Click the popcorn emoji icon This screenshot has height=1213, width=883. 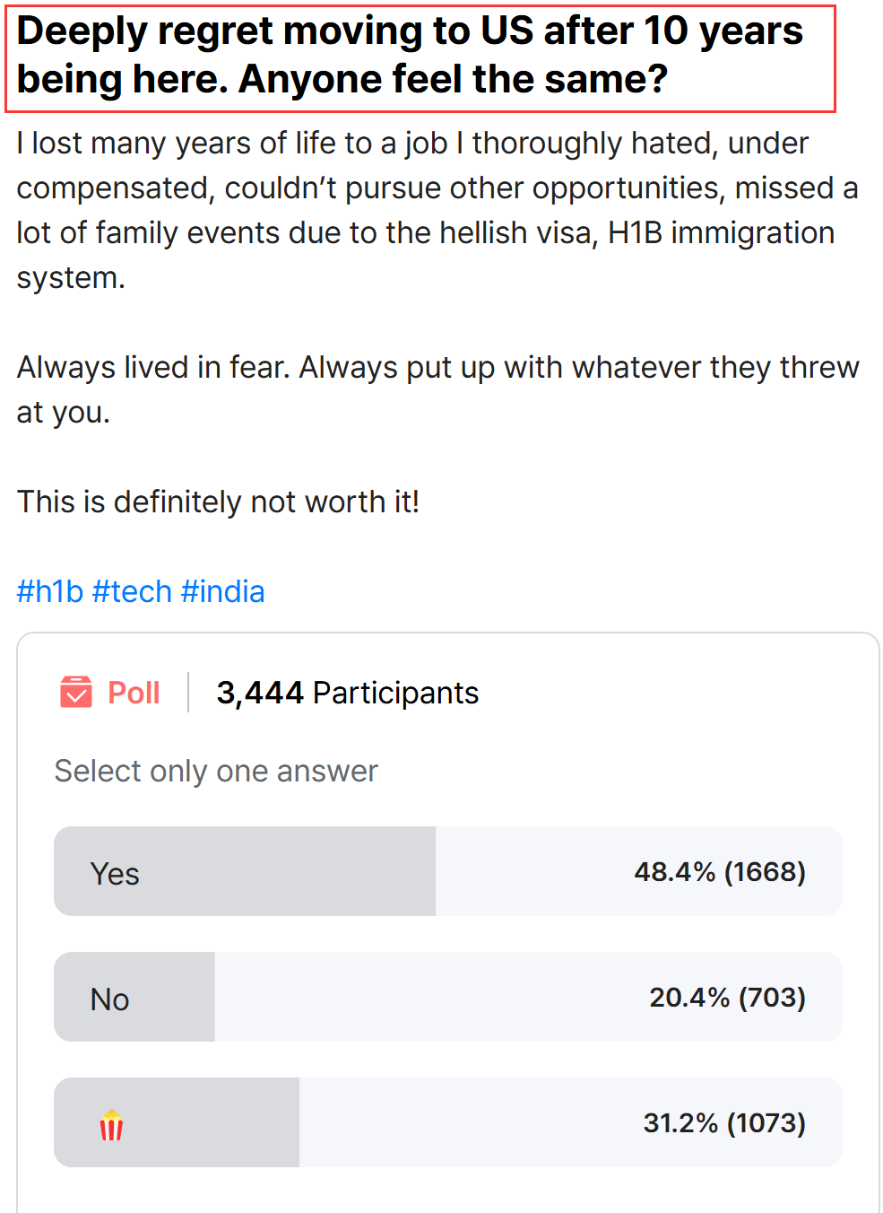click(111, 1124)
